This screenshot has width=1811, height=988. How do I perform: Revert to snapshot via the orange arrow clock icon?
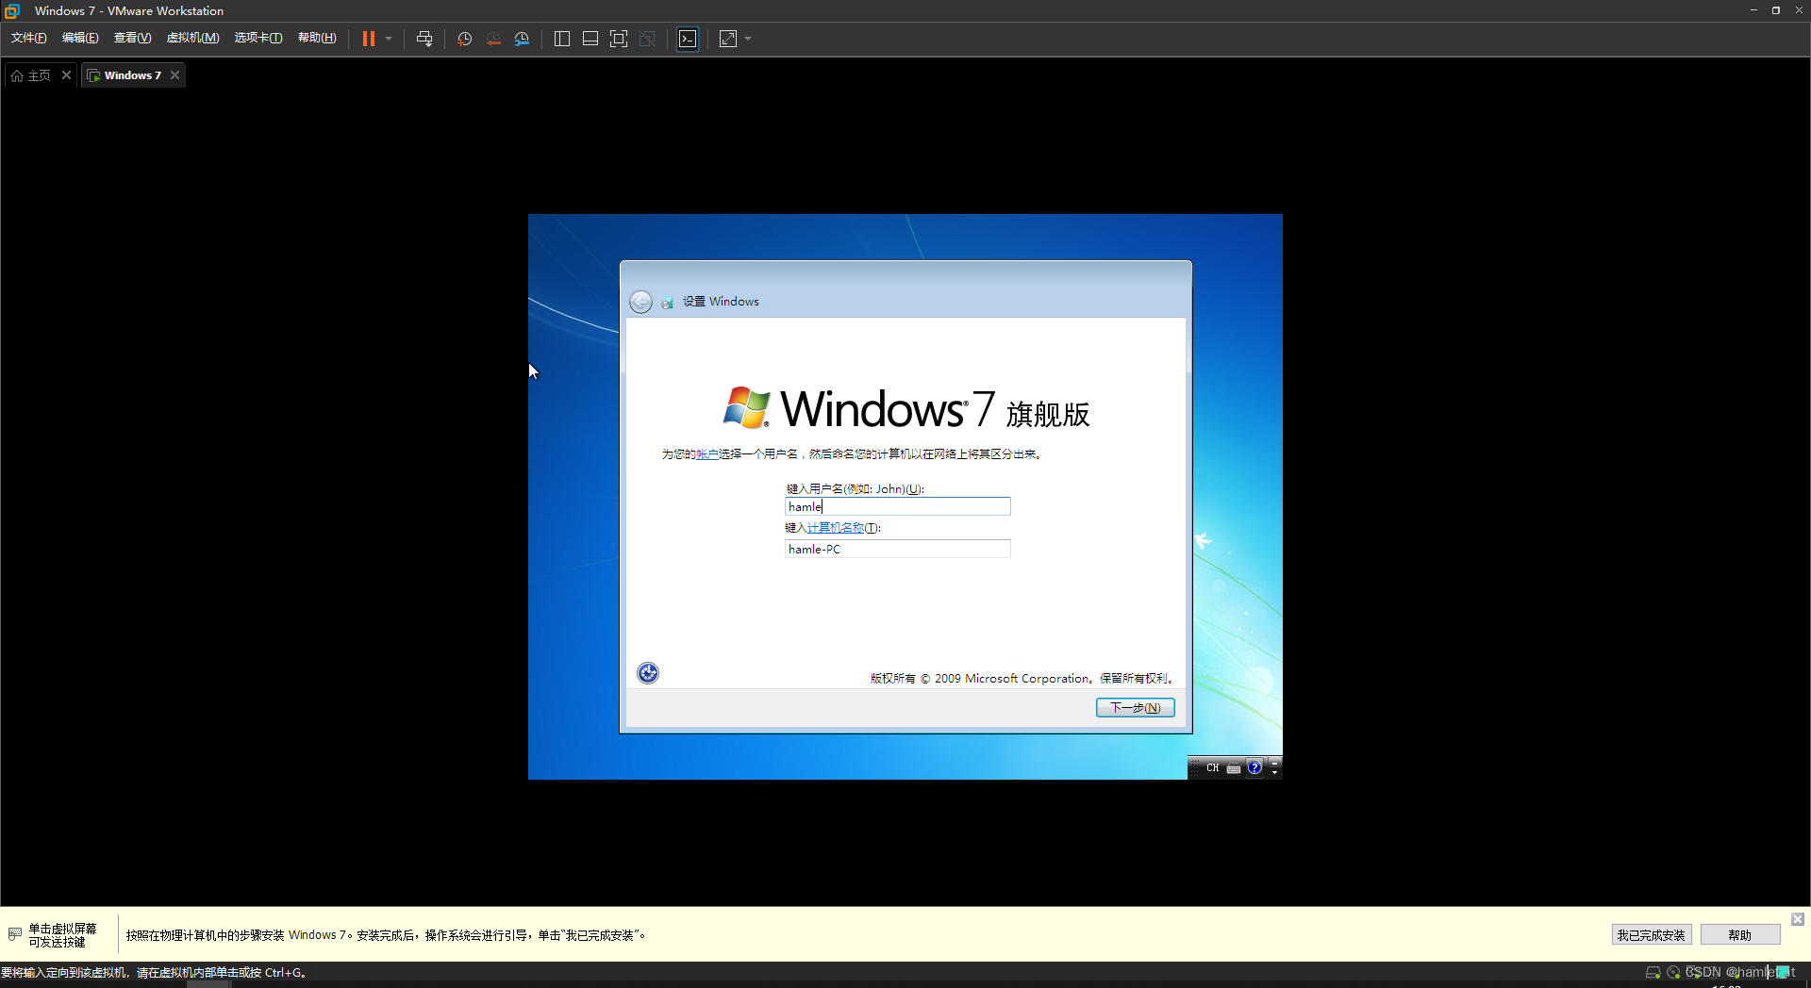click(493, 39)
